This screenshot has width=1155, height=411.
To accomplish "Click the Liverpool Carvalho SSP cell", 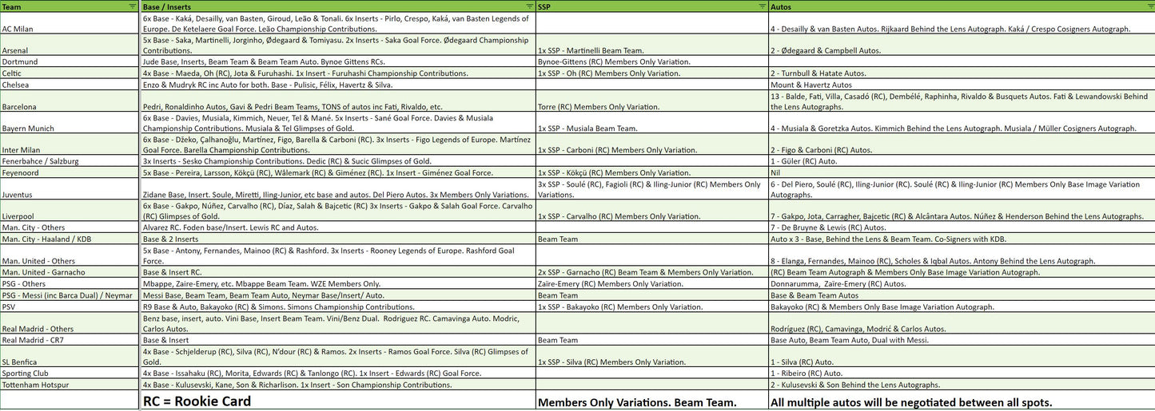I will [x=651, y=216].
